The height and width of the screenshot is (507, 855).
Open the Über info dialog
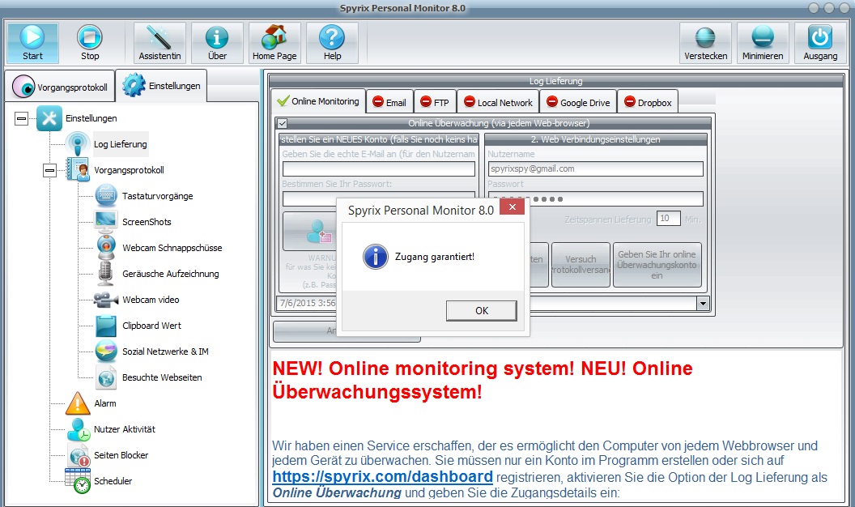coord(217,43)
